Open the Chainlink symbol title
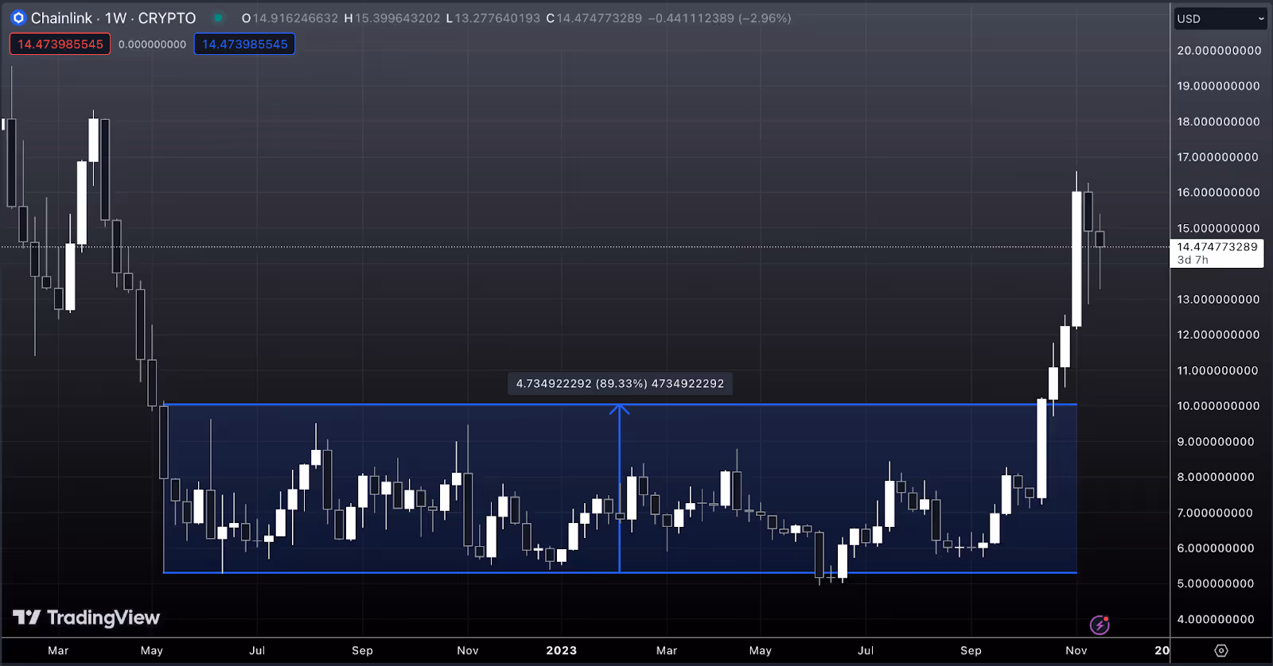The width and height of the screenshot is (1273, 666). pos(113,17)
